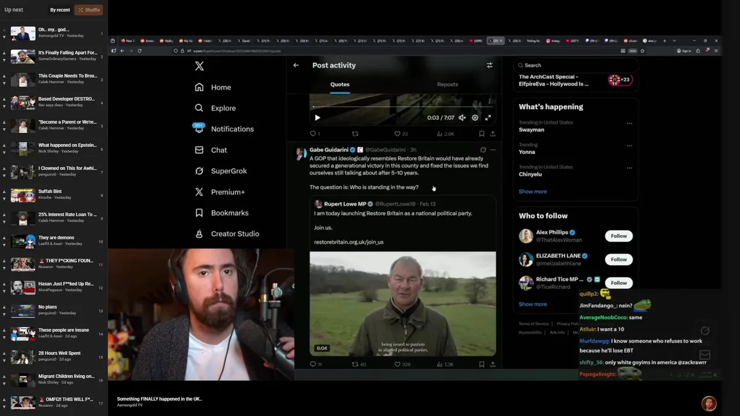Bookmark the top video post
Image resolution: width=740 pixels, height=416 pixels.
pyautogui.click(x=482, y=133)
